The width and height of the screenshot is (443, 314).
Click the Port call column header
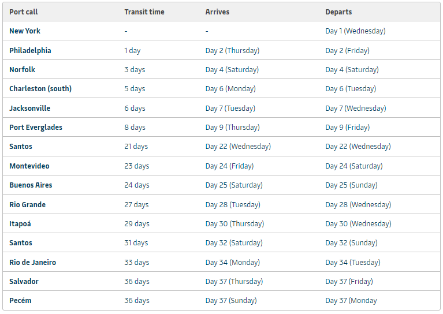click(24, 12)
